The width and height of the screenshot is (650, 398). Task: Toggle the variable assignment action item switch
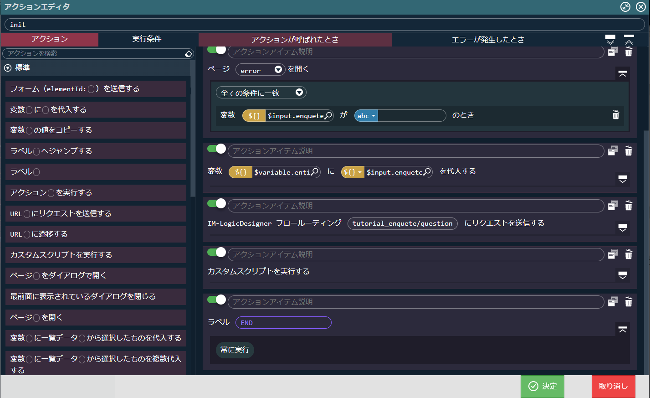(216, 149)
